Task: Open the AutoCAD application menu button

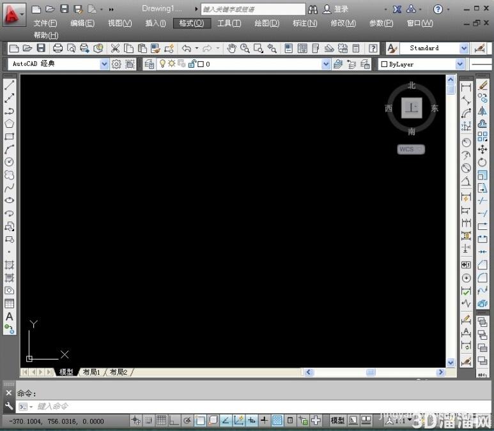Action: pos(14,15)
